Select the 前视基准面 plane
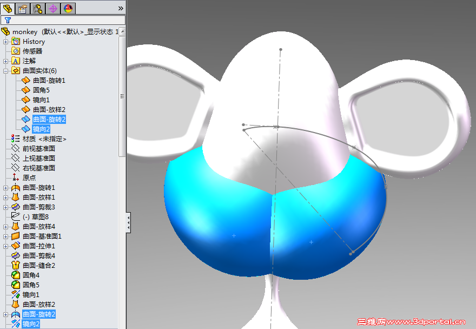 39,149
